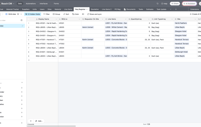The width and height of the screenshot is (201, 127).
Task: Add a Calendar view plus icon
Action: (22, 92)
